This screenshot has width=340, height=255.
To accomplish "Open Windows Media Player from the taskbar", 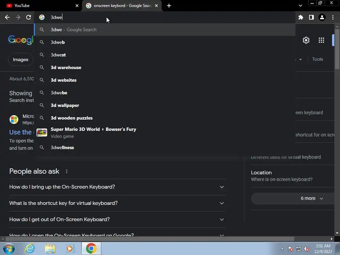I will coord(70,248).
